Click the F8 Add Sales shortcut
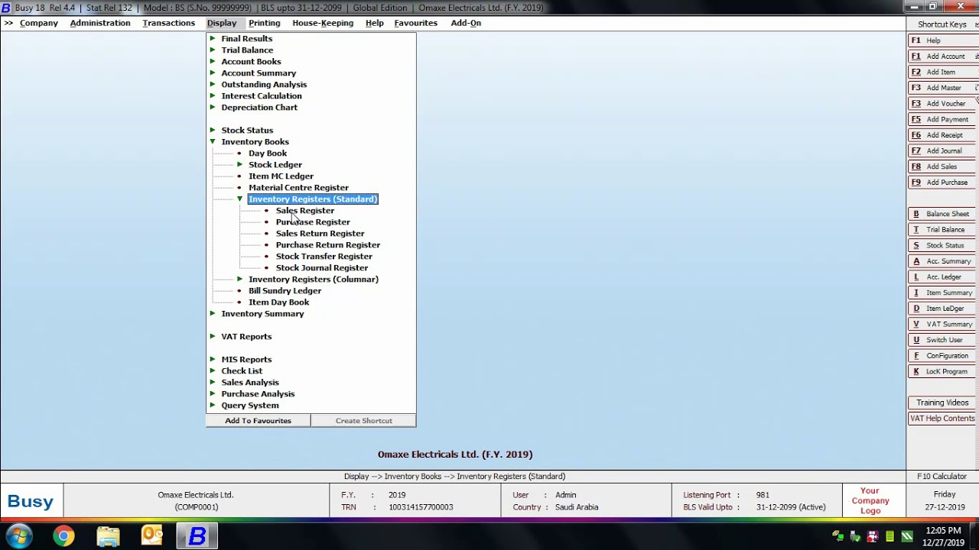Screen dimensions: 979x550 click(x=942, y=167)
